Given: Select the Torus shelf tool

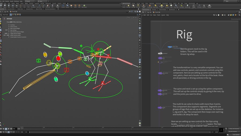Looking at the screenshot, I should pyautogui.click(x=13, y=6).
